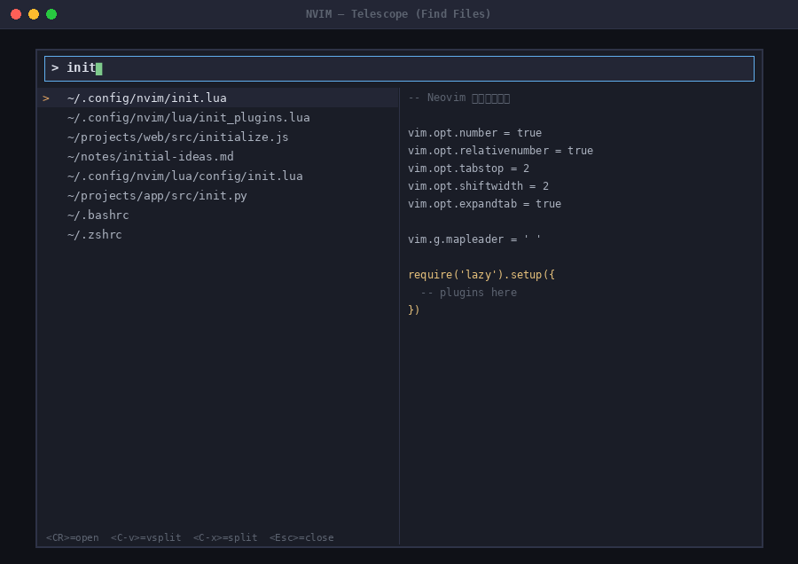Click the <C-v>=vsplit hint
The height and width of the screenshot is (564, 798).
pyautogui.click(x=146, y=537)
